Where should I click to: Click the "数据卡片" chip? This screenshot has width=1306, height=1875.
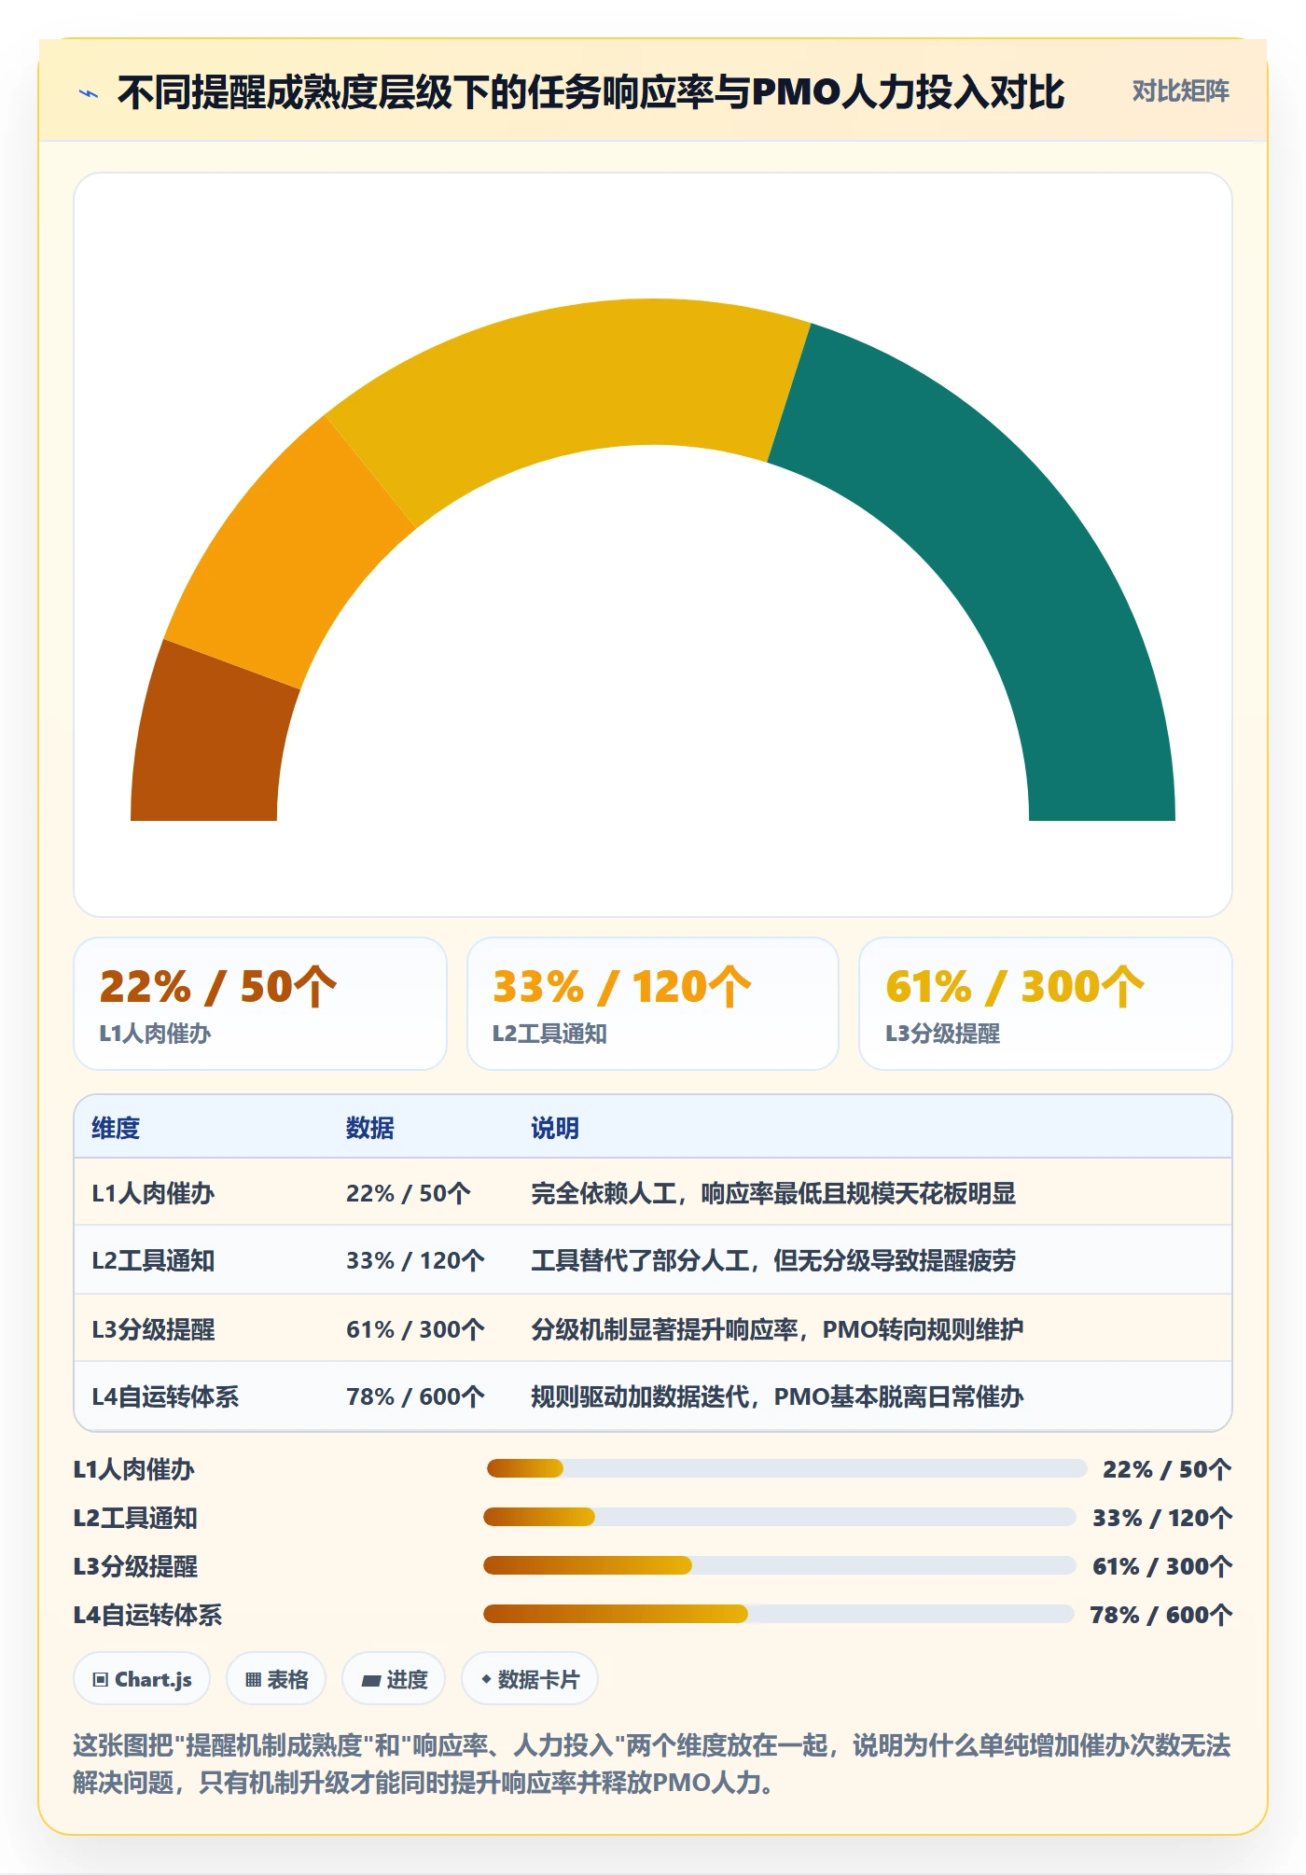point(530,1679)
